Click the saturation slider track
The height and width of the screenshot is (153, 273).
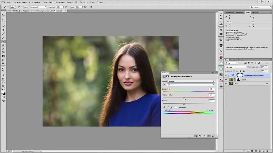tap(188, 97)
